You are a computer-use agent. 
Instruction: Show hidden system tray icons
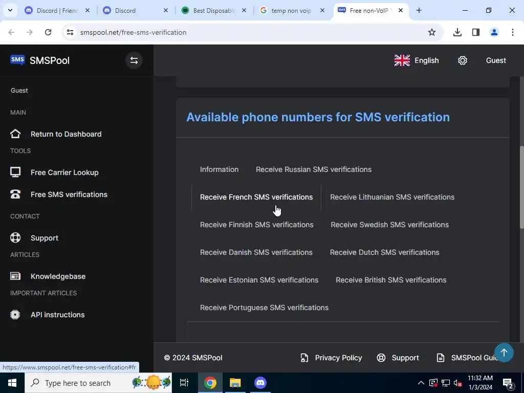[421, 383]
